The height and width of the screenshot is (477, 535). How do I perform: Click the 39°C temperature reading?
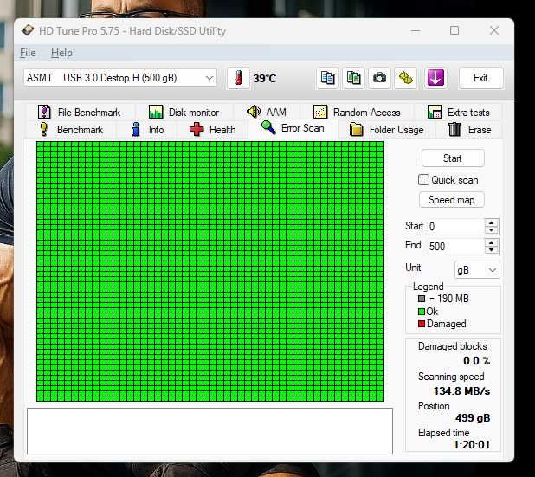[x=264, y=79]
